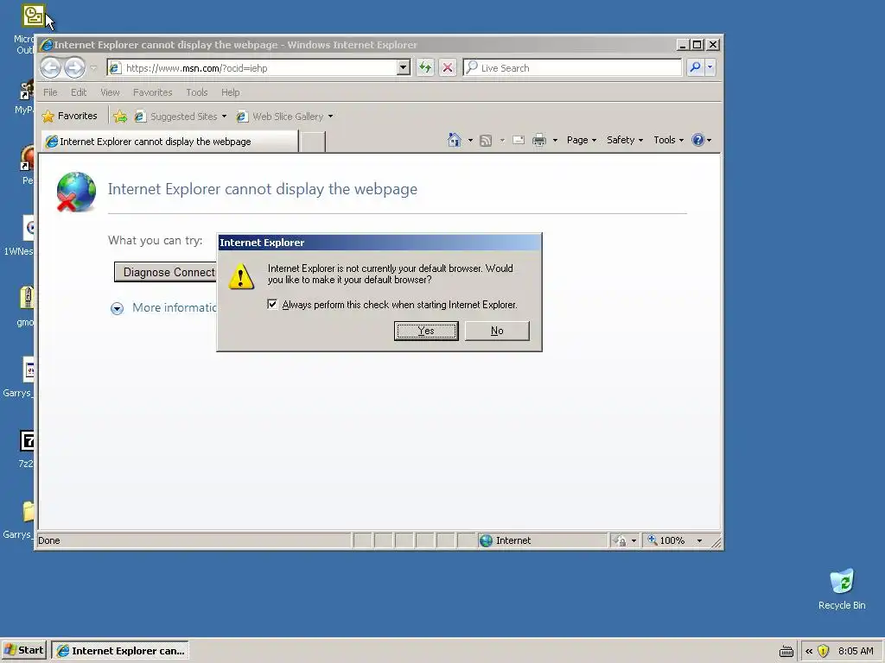The image size is (885, 663).
Task: Open search provider dropdown arrow
Action: point(710,67)
